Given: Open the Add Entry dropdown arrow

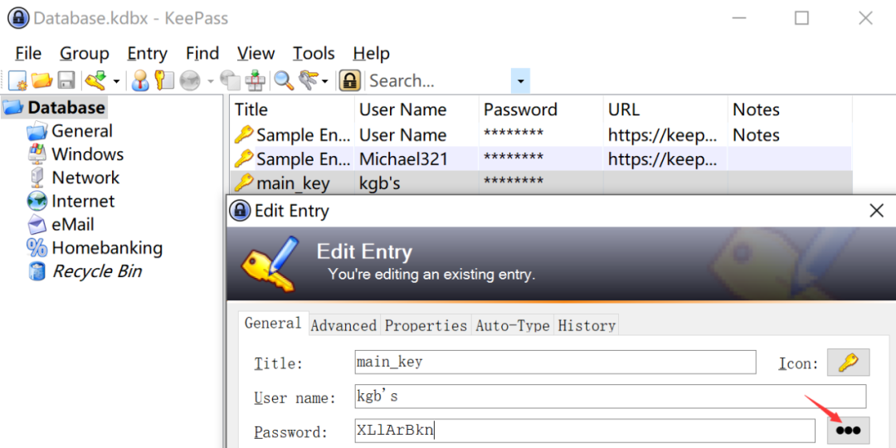Looking at the screenshot, I should (x=116, y=81).
